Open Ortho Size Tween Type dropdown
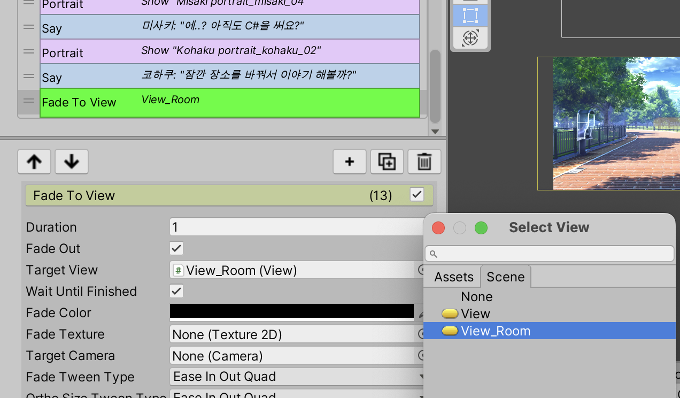 pyautogui.click(x=297, y=394)
